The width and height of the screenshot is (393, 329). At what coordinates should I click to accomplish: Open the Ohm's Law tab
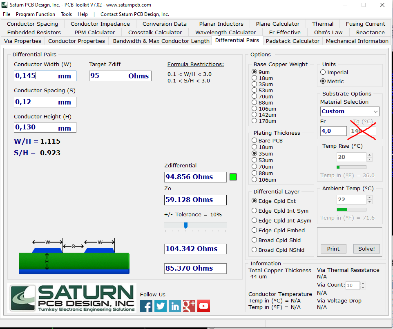[328, 32]
